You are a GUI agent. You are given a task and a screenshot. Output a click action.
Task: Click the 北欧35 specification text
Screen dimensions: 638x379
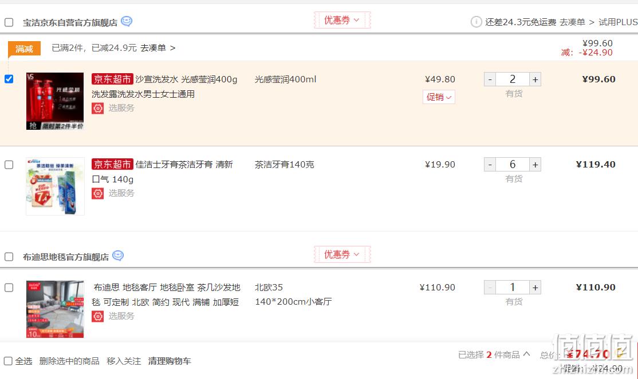[x=269, y=288]
